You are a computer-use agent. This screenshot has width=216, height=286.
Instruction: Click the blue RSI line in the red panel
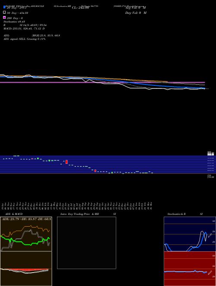pos(184,272)
